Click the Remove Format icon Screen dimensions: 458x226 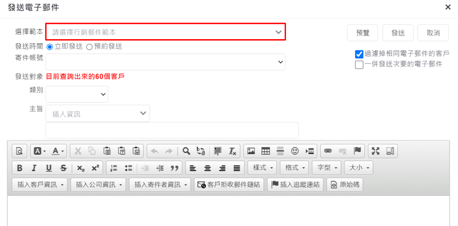(x=232, y=151)
